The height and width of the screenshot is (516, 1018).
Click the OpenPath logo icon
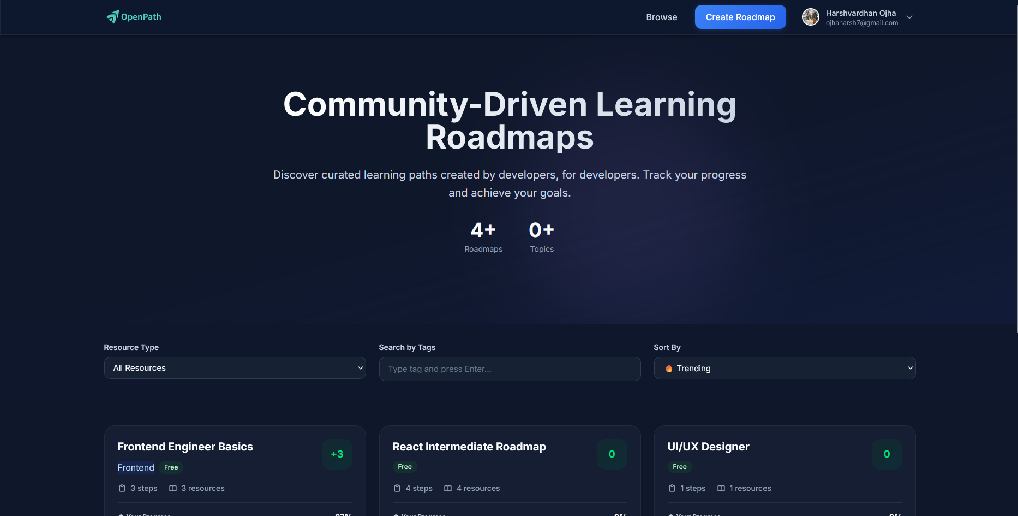click(x=113, y=16)
